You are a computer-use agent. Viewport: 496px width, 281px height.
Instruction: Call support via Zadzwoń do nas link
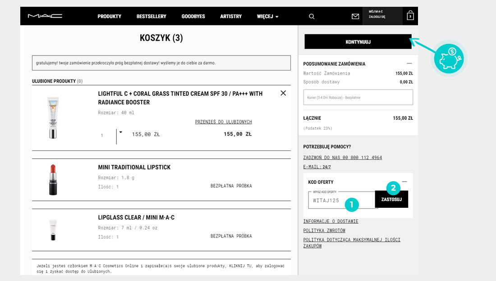343,158
